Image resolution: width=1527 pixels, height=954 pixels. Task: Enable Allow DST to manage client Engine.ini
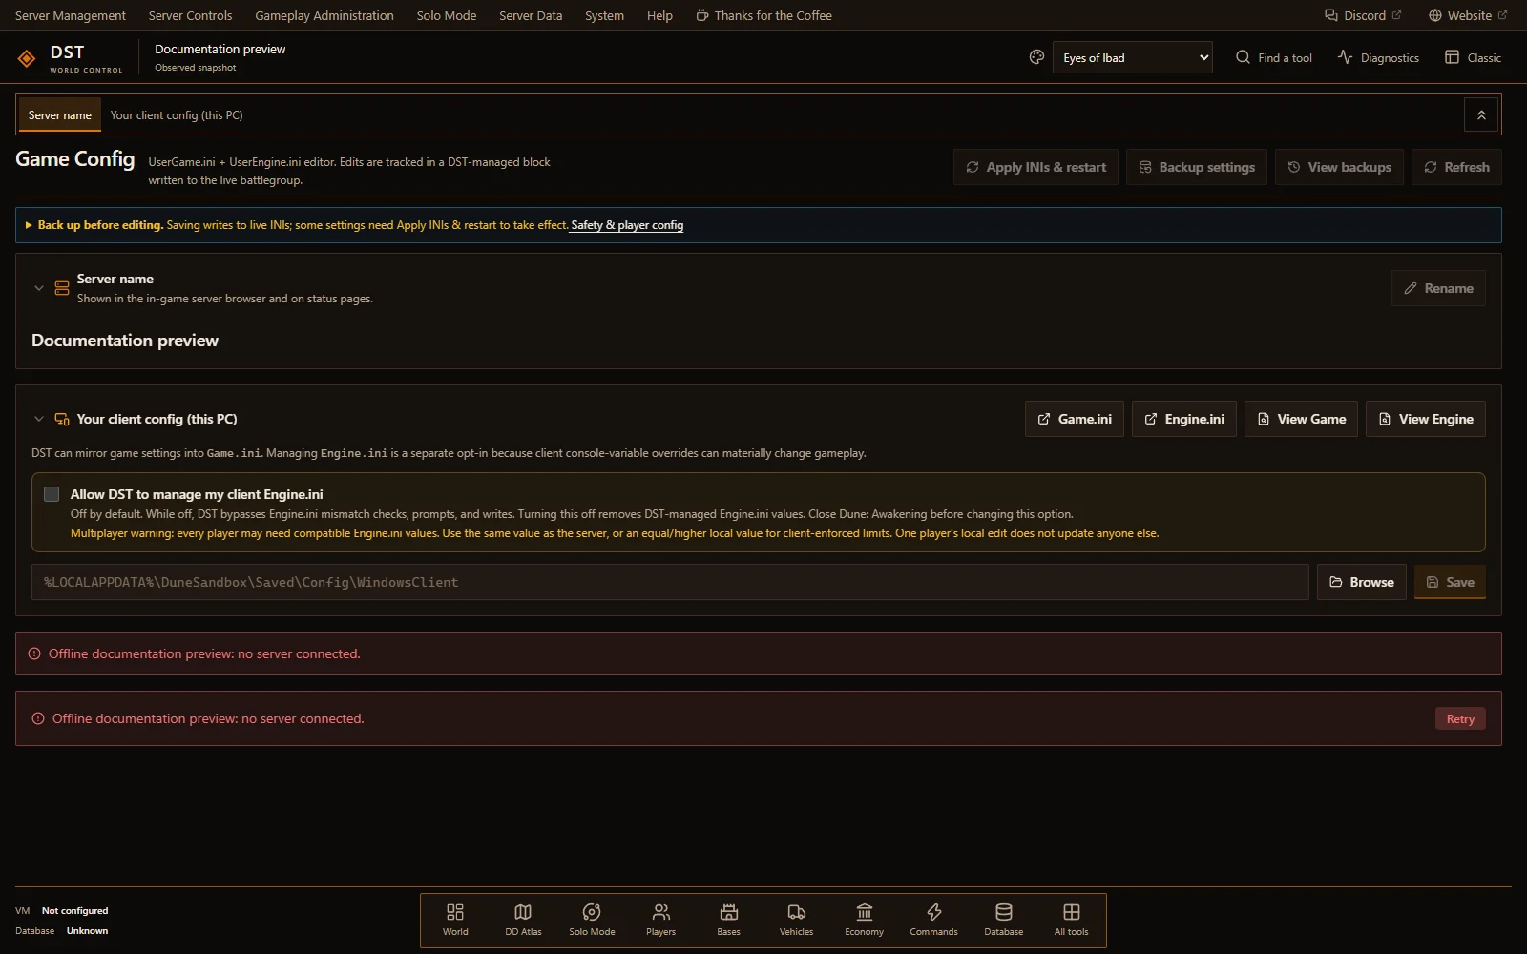[x=52, y=494]
